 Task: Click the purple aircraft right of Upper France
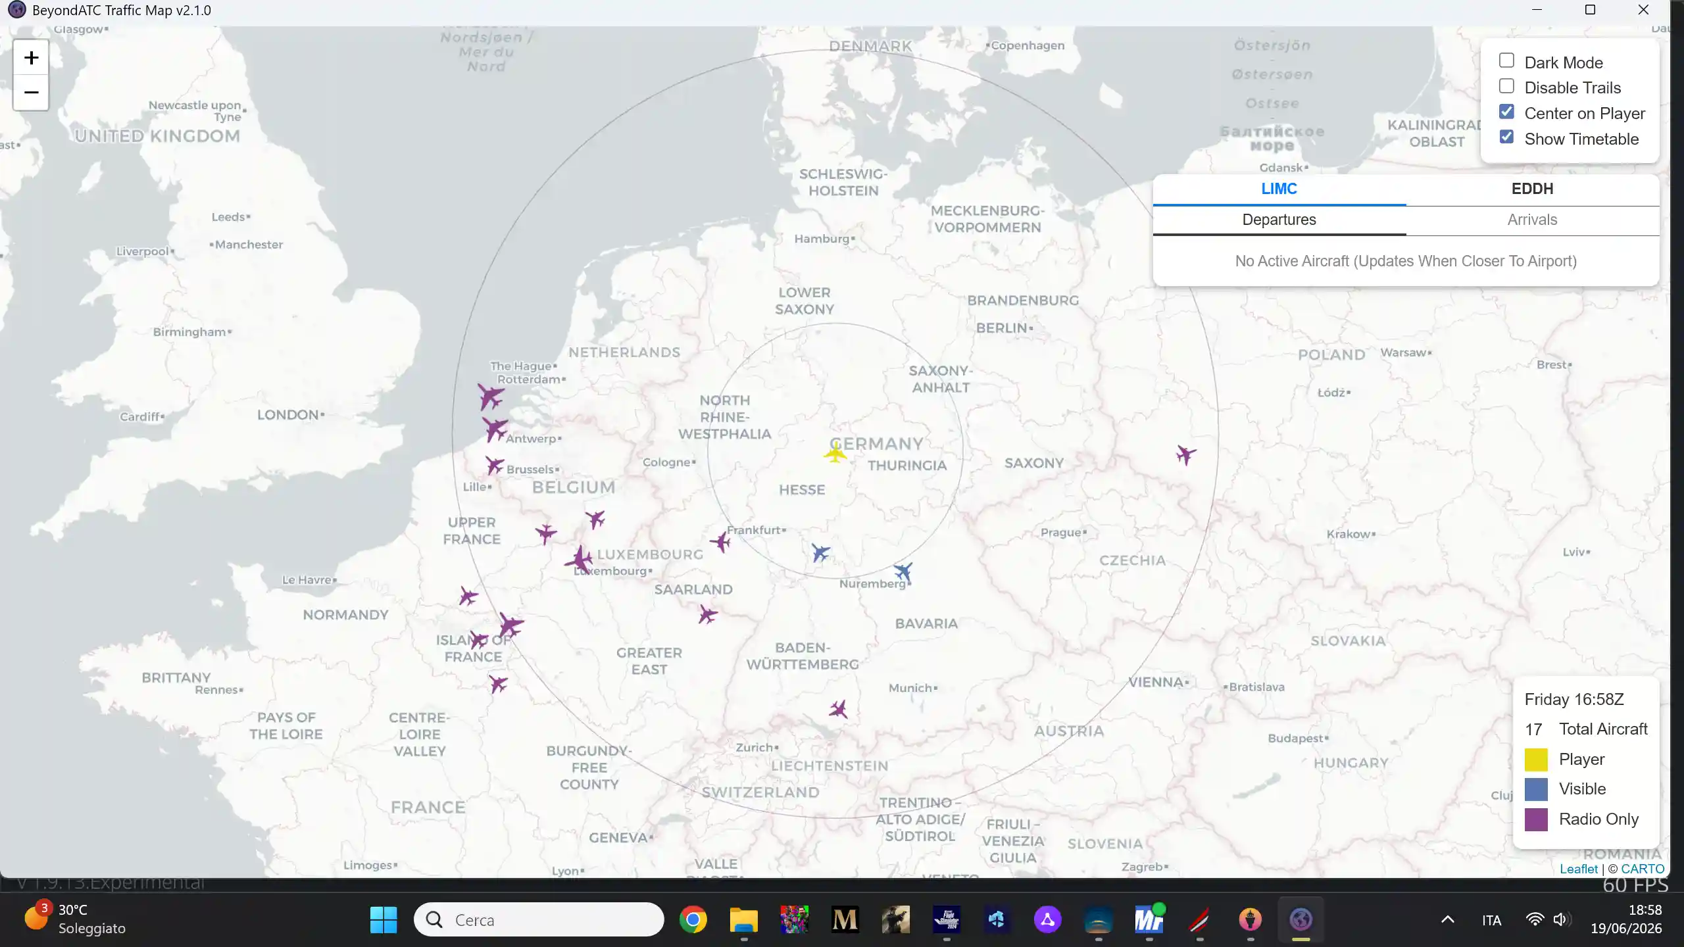coord(546,533)
